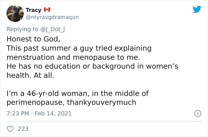The image size is (208, 137).
Task: View the 223 likes count
Action: (x=23, y=129)
